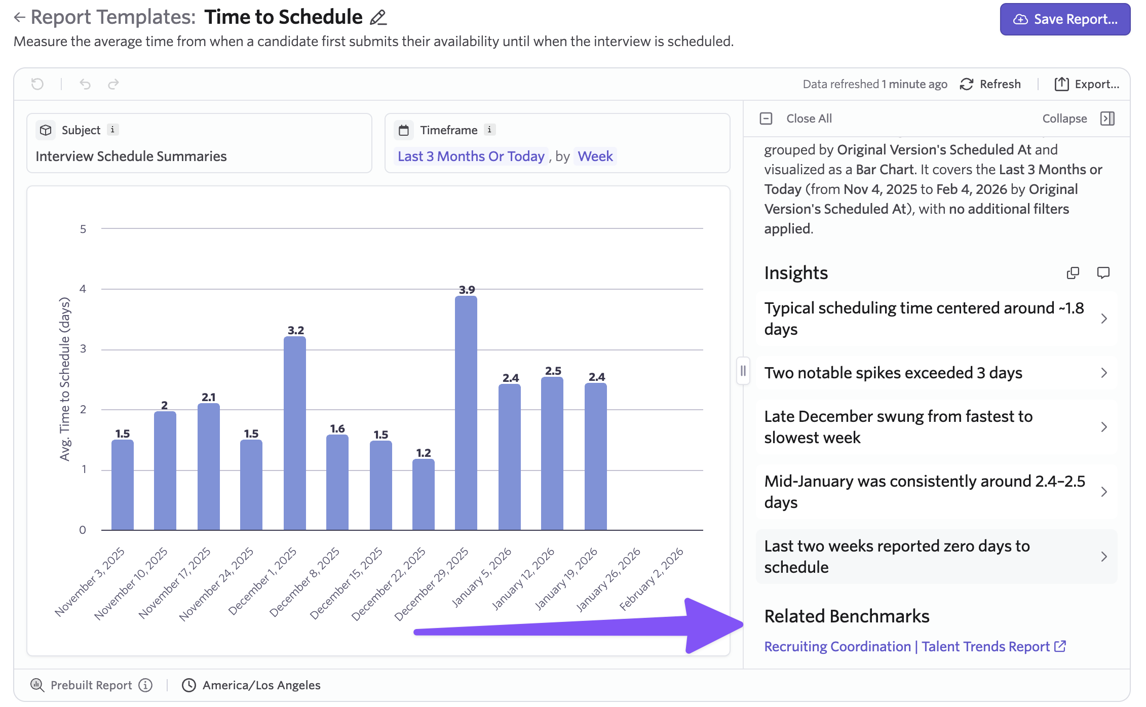Click the redo arrow icon
Screen dimensions: 1146x707
113,84
